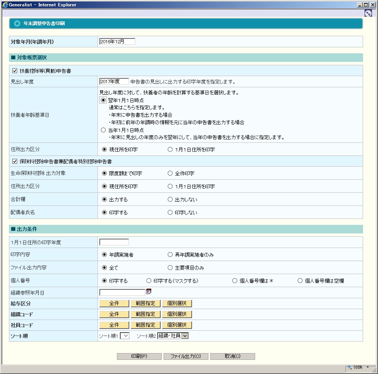Image resolution: width=378 pixels, height=374 pixels.
Task: Open calendar picker beside 組織参照年月日 field
Action: (148, 292)
